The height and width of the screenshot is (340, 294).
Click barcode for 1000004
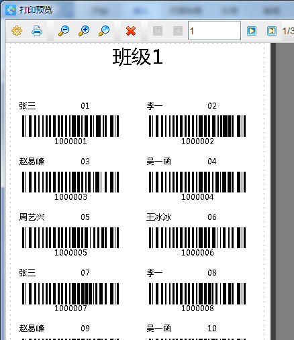point(197,182)
